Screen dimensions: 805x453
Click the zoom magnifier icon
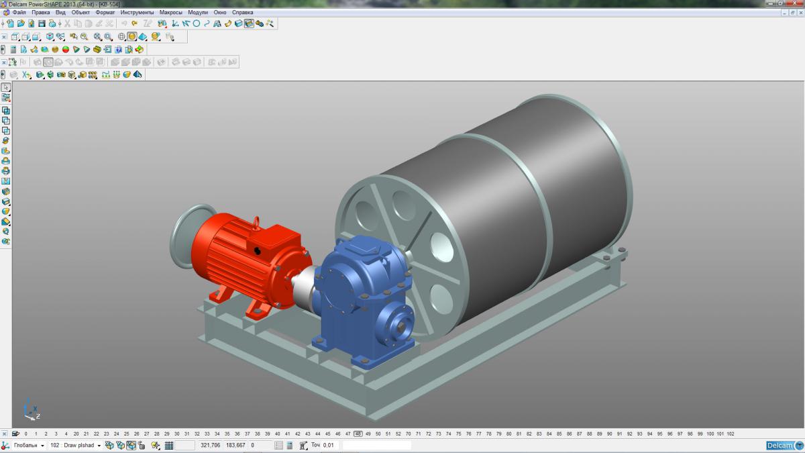[84, 37]
